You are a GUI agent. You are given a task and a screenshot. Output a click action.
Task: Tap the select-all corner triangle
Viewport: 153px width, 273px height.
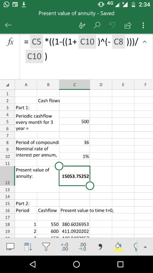click(7, 85)
